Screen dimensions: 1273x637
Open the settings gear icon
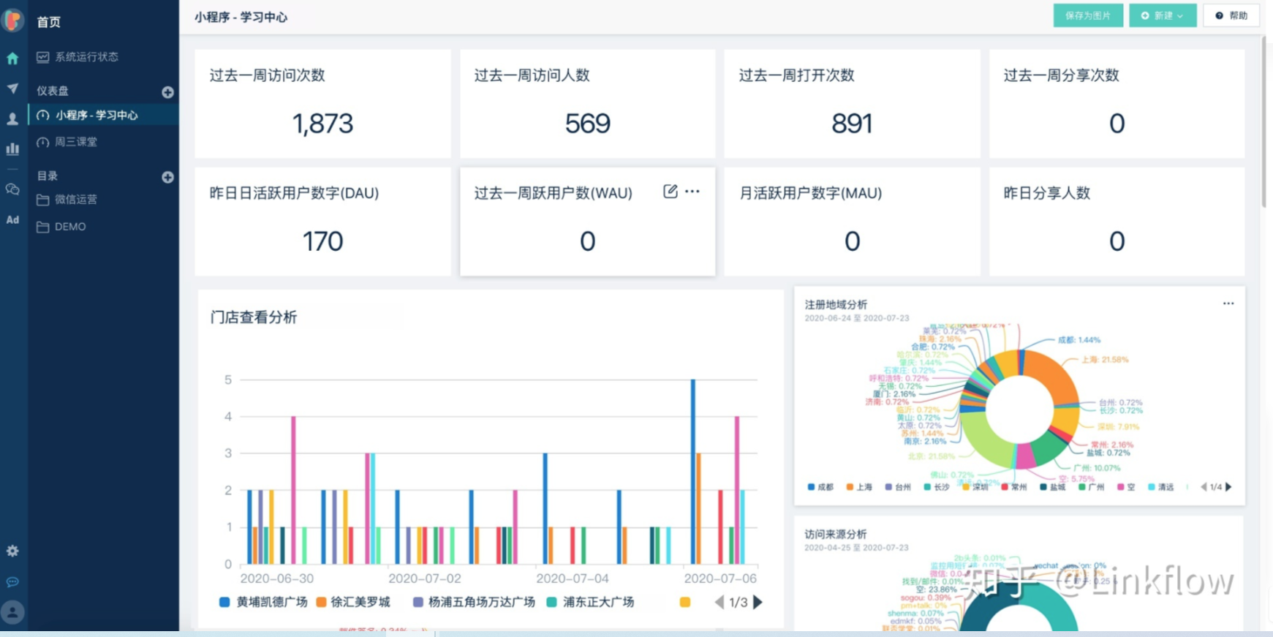pyautogui.click(x=12, y=551)
